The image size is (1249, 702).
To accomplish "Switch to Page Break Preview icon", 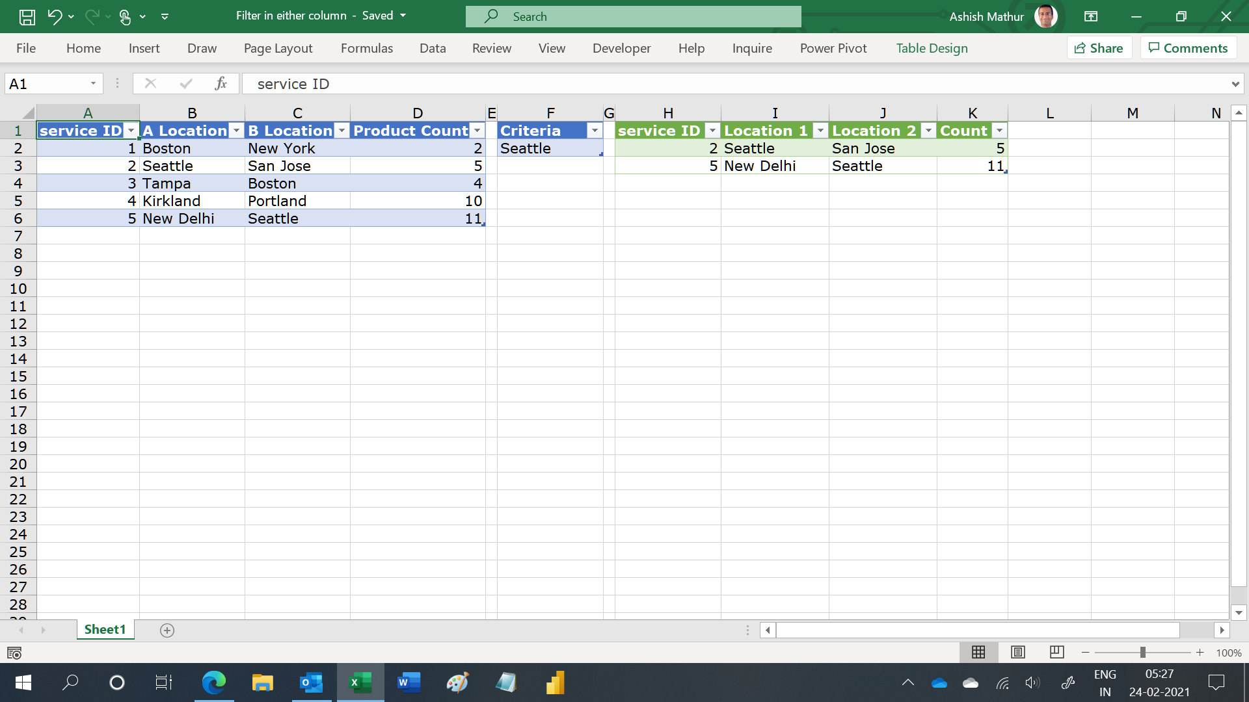I will tap(1057, 652).
